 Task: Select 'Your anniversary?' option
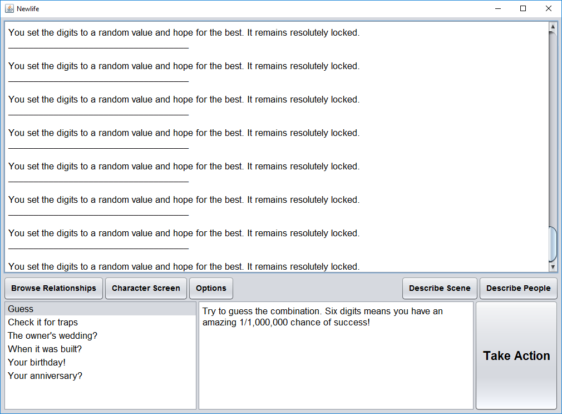tap(45, 376)
